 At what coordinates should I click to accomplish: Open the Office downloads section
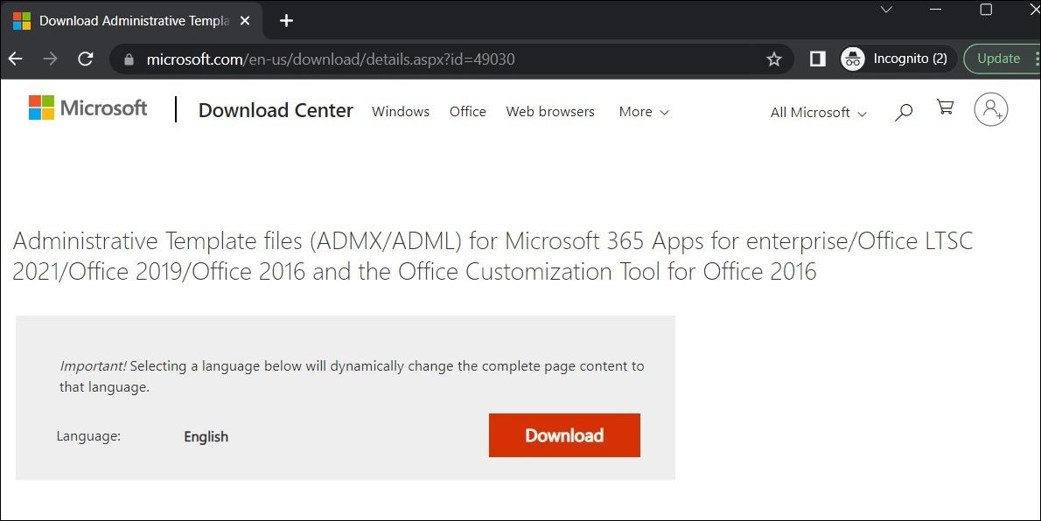click(x=467, y=112)
